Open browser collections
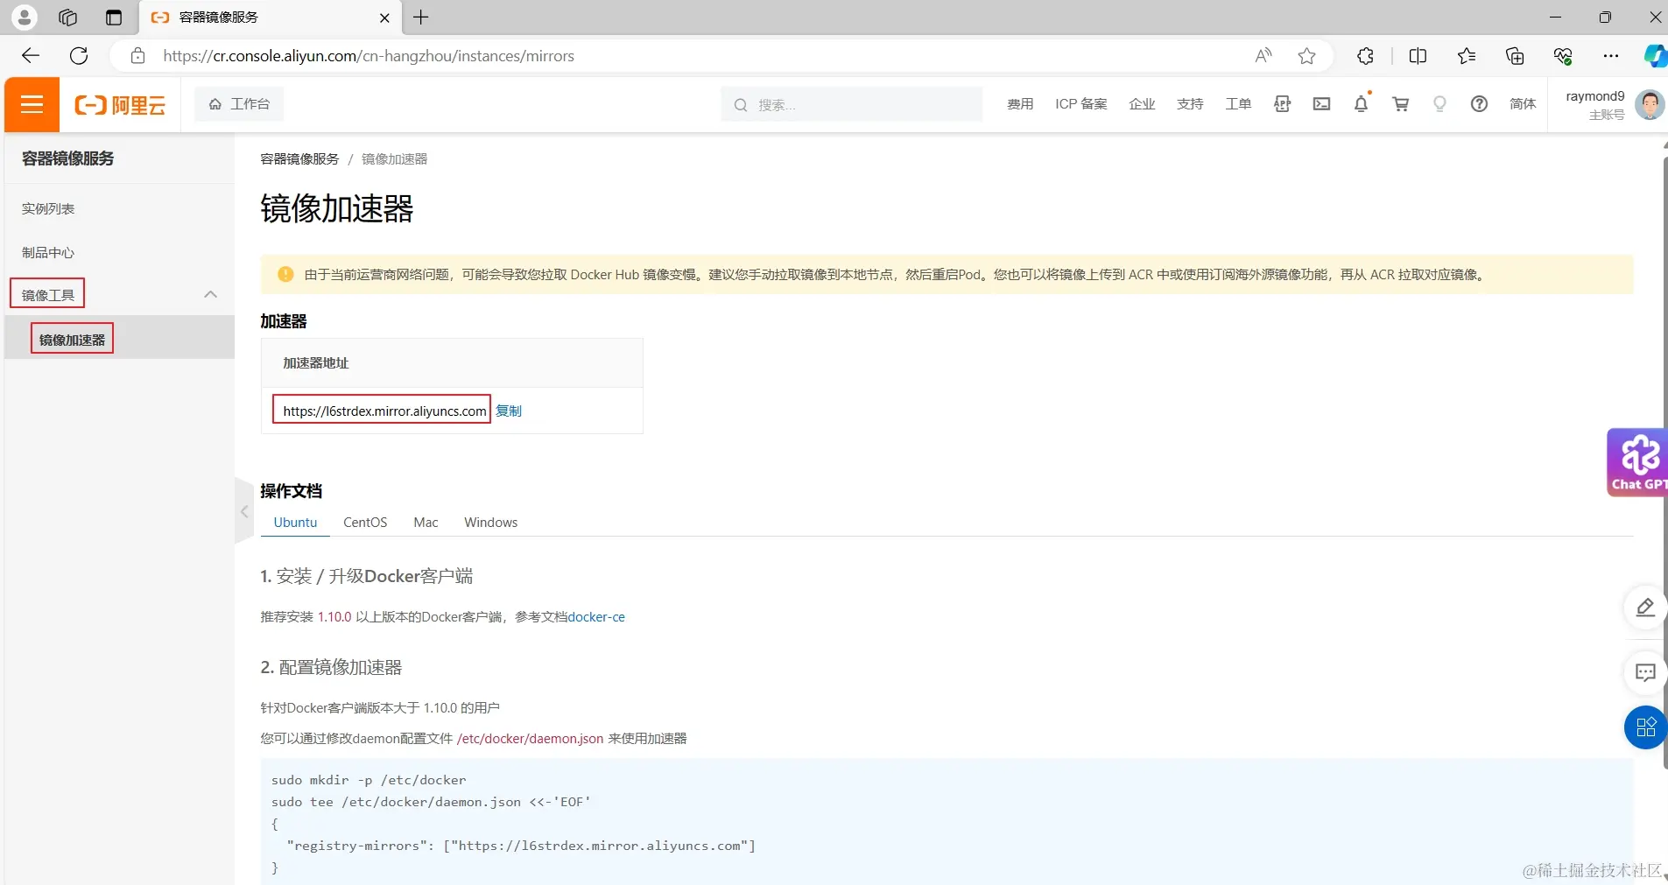1668x885 pixels. (1515, 56)
